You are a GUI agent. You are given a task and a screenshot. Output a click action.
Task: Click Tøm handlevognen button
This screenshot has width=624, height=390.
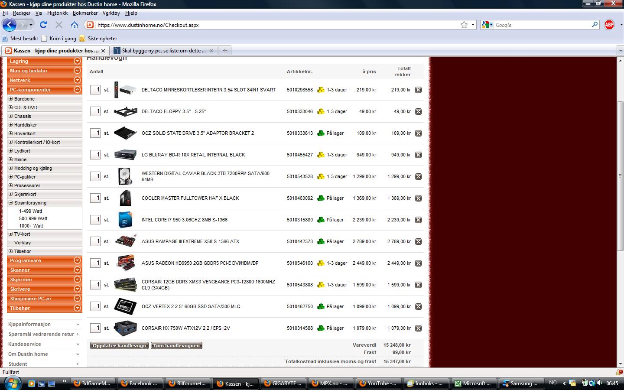point(176,345)
